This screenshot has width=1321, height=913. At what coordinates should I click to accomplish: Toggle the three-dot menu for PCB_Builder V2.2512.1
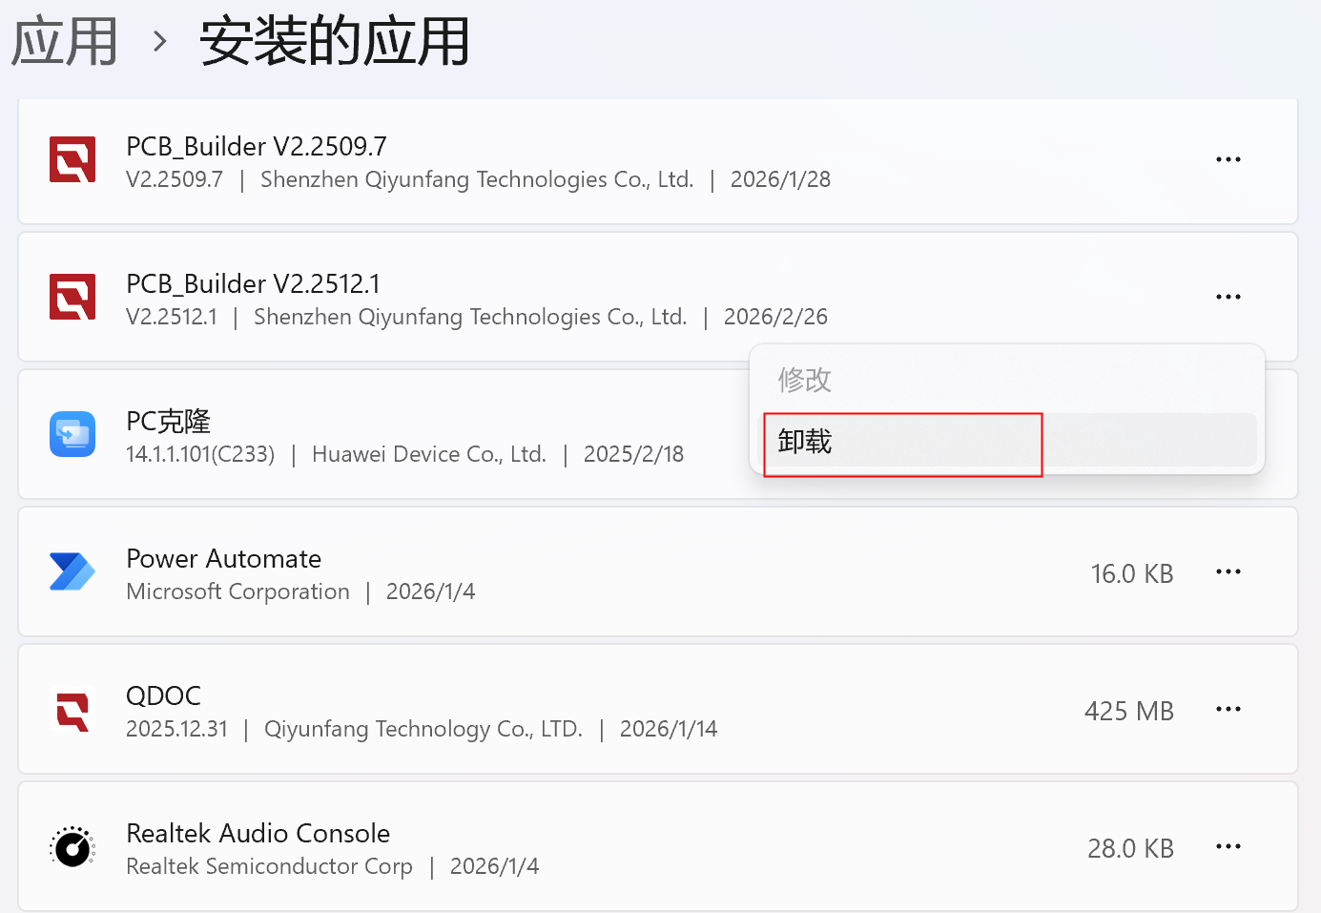[1228, 297]
